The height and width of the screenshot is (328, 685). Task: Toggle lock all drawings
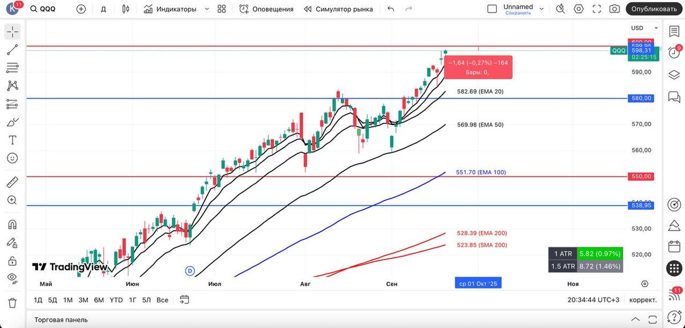[12, 261]
